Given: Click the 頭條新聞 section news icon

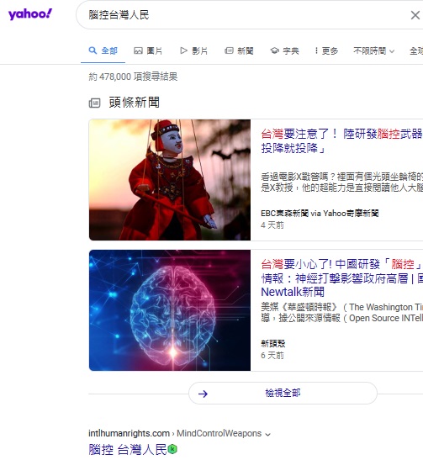Looking at the screenshot, I should tap(94, 103).
